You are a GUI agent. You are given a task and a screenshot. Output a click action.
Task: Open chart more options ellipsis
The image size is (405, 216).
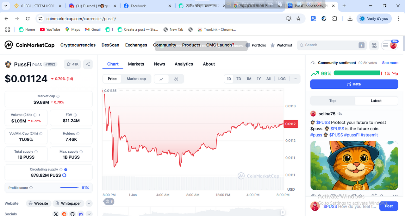(296, 79)
